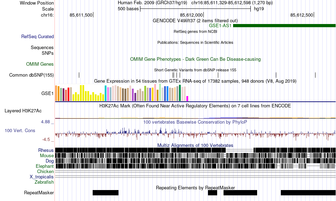Click the Sequences track label

(x=42, y=48)
